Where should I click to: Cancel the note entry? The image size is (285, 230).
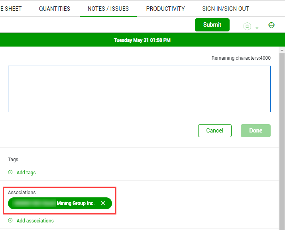[x=214, y=131]
